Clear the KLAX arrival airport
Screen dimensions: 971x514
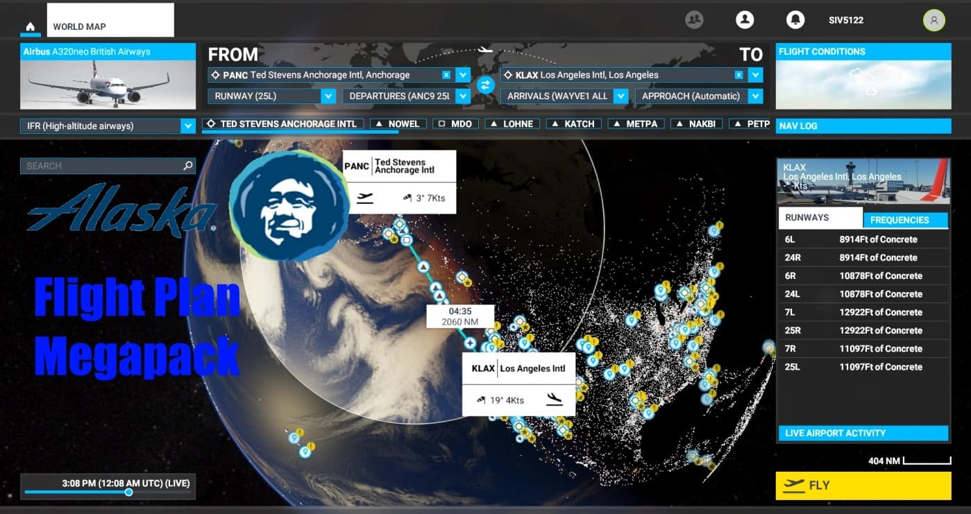(739, 75)
